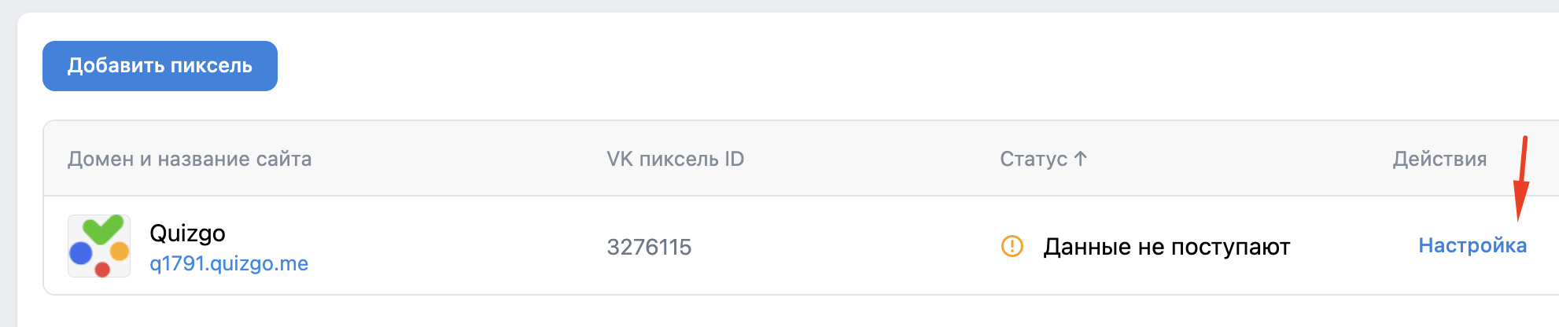Click the Действия column header

pyautogui.click(x=1439, y=159)
